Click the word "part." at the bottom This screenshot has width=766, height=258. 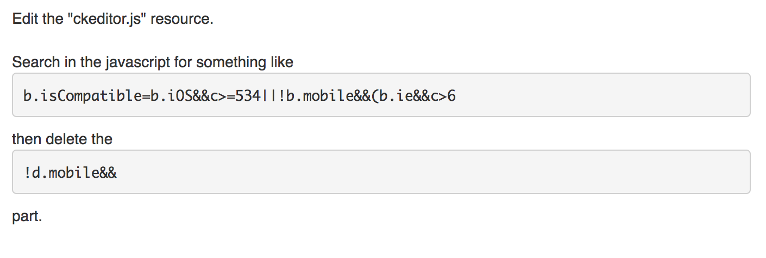coord(27,217)
